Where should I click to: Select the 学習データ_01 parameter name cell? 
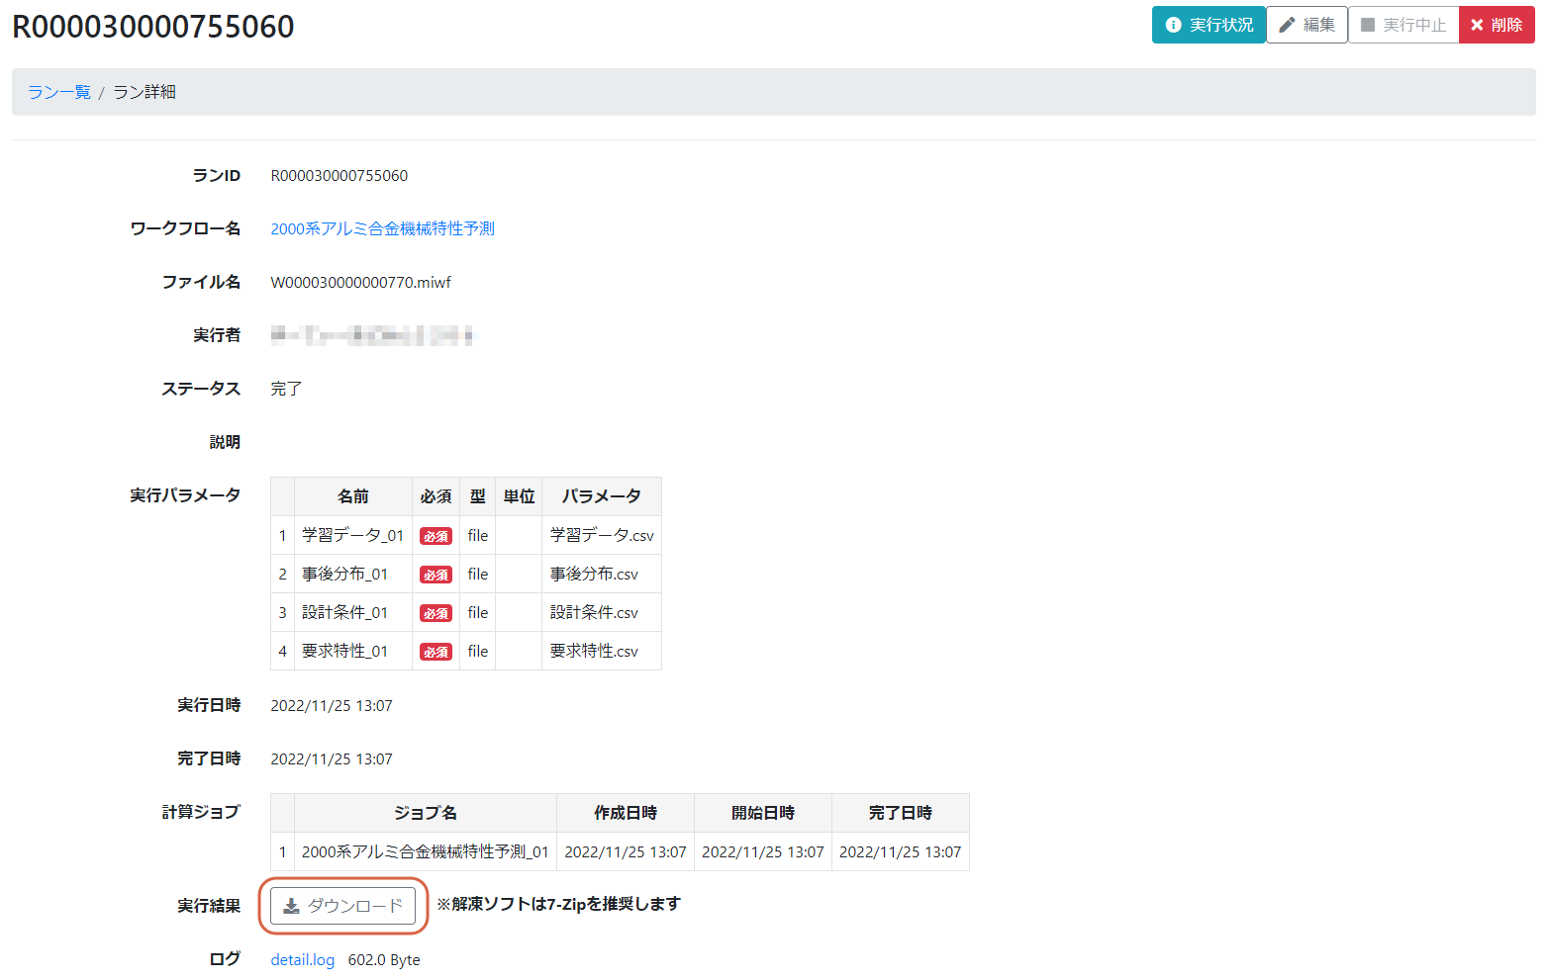[353, 535]
